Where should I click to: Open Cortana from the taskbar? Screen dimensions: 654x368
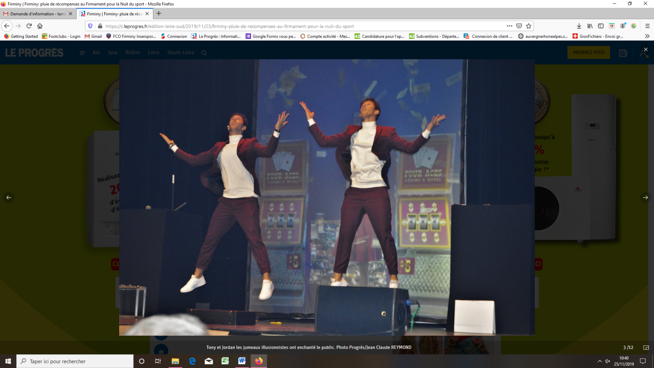tap(142, 361)
